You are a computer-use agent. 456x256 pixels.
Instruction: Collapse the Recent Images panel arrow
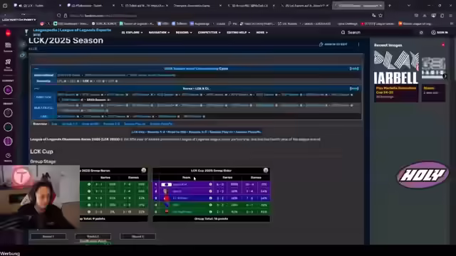[x=443, y=45]
